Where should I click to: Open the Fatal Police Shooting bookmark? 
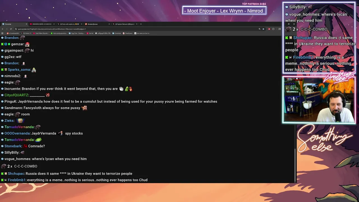(x=41, y=33)
